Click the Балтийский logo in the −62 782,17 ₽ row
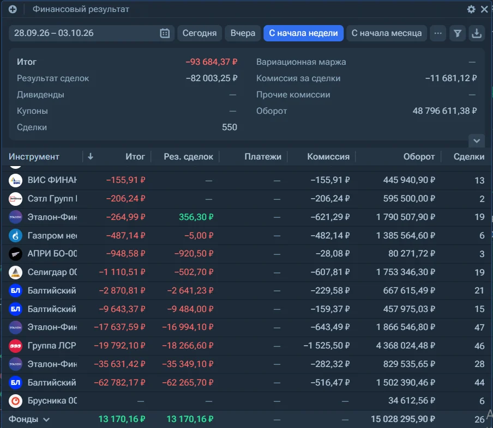Image resolution: width=493 pixels, height=428 pixels. point(15,382)
